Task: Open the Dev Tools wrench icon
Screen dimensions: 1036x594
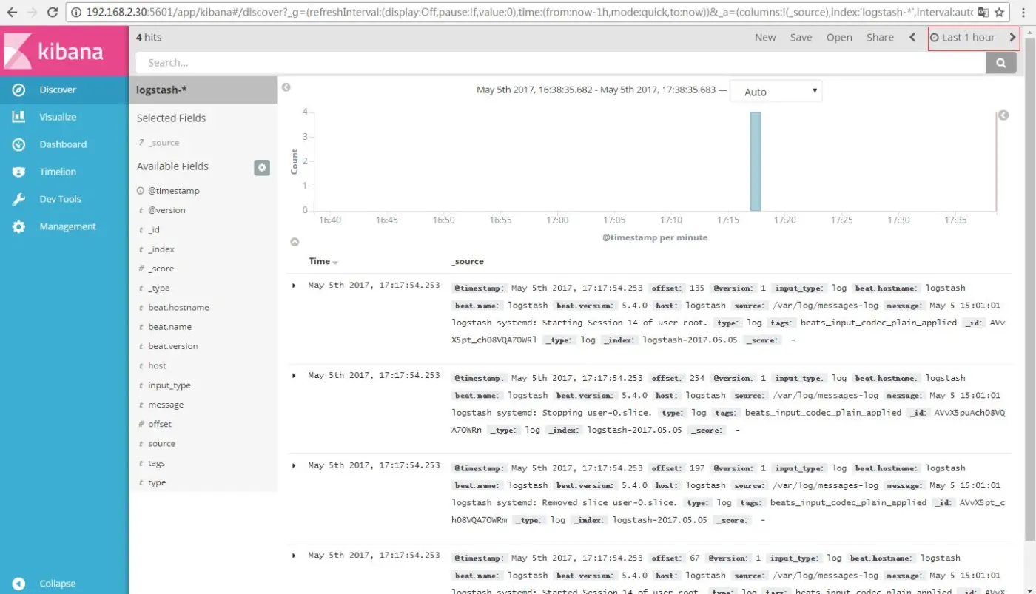Action: pyautogui.click(x=18, y=199)
